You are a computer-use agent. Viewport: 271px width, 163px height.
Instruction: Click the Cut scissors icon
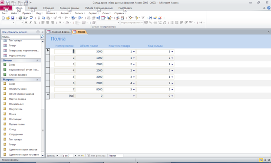click(39, 18)
